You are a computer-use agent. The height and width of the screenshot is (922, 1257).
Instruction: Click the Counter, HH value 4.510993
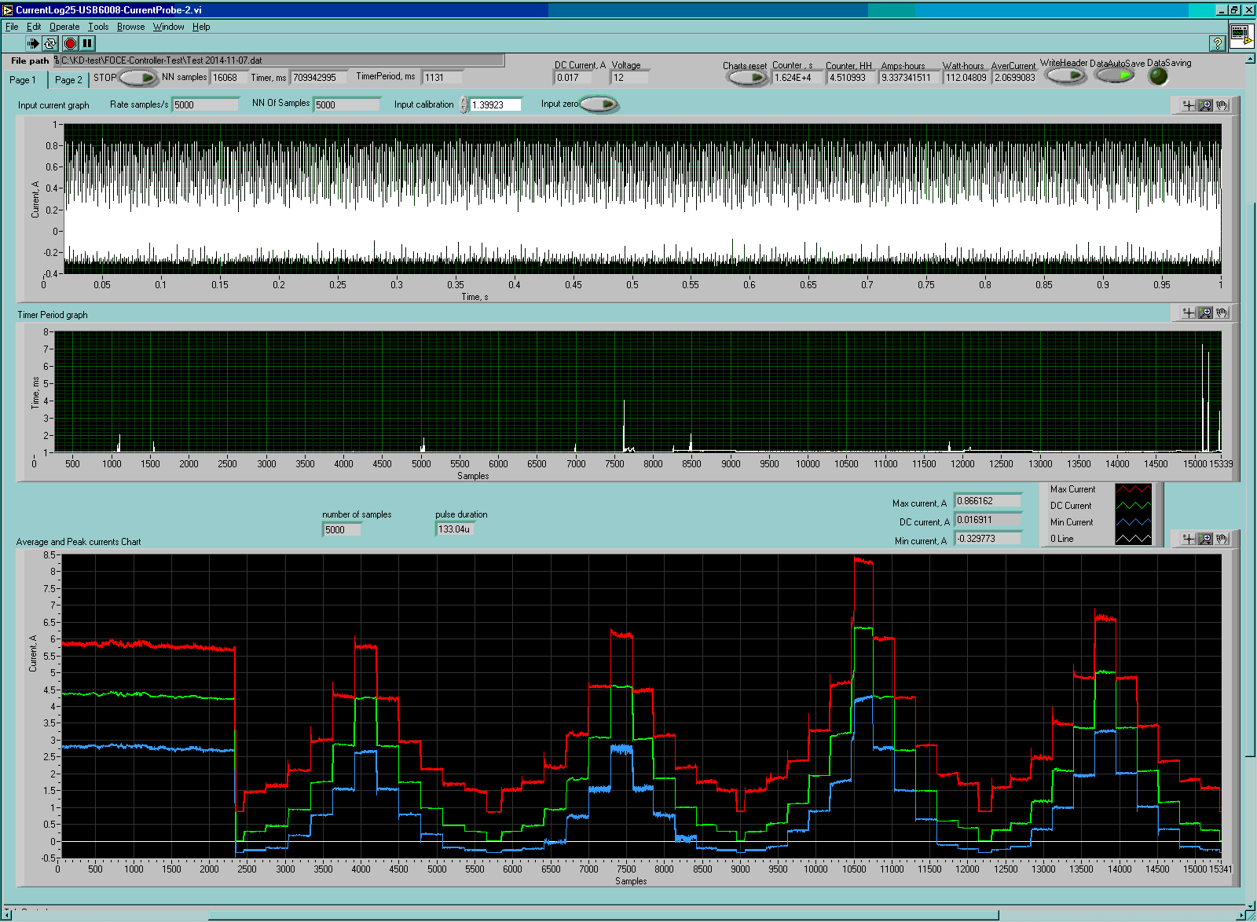click(x=851, y=77)
